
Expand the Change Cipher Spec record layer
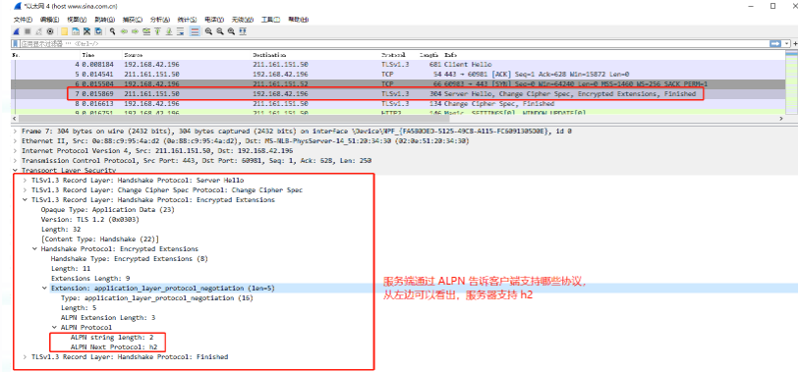(26, 190)
